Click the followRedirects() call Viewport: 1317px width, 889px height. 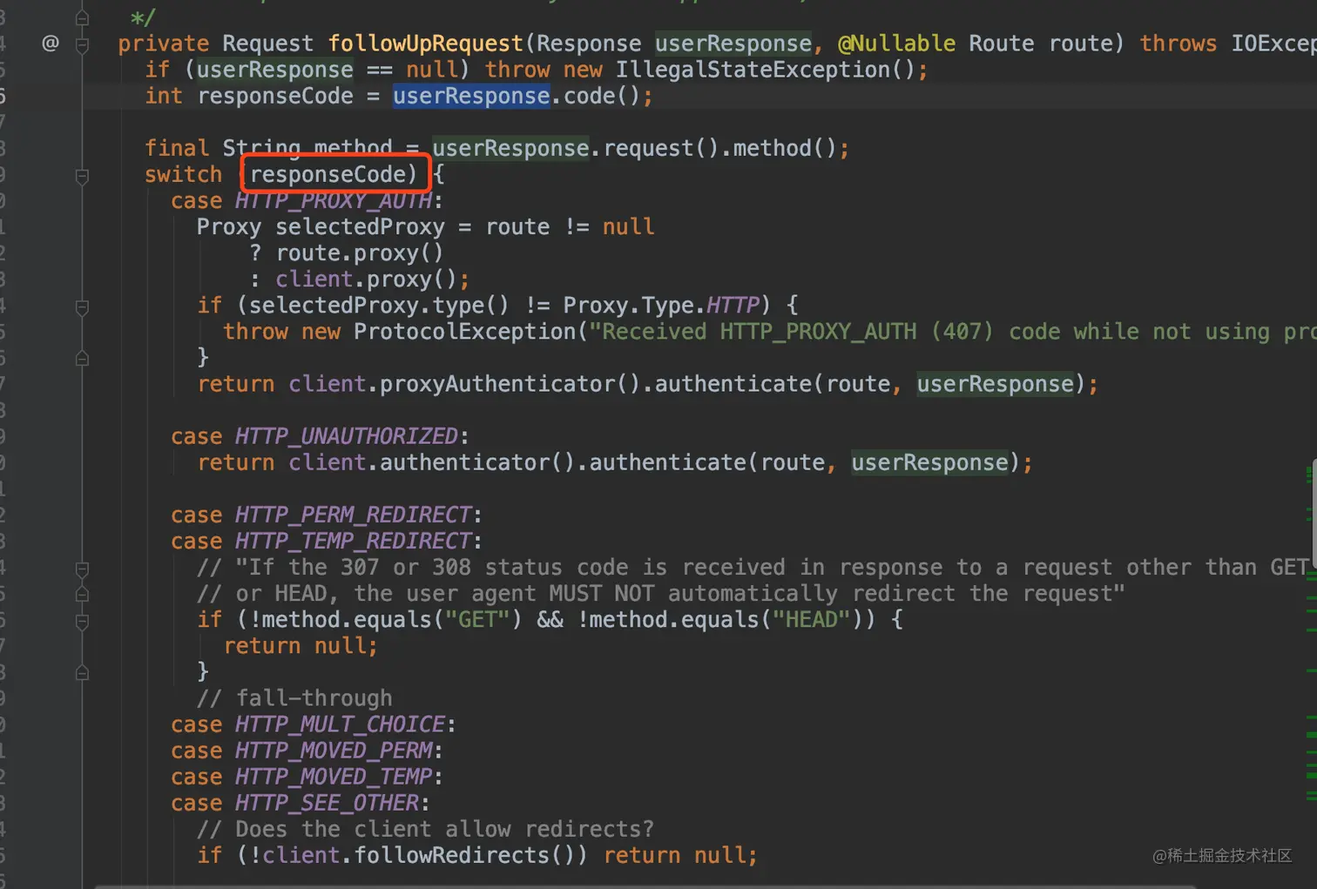tap(464, 855)
